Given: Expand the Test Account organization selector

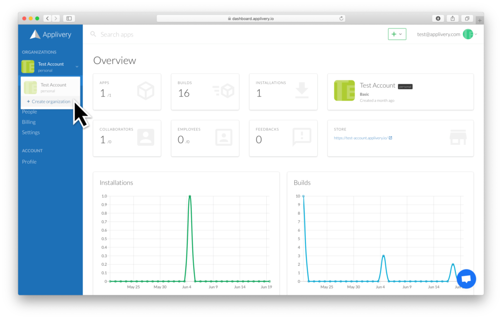Looking at the screenshot, I should [50, 67].
